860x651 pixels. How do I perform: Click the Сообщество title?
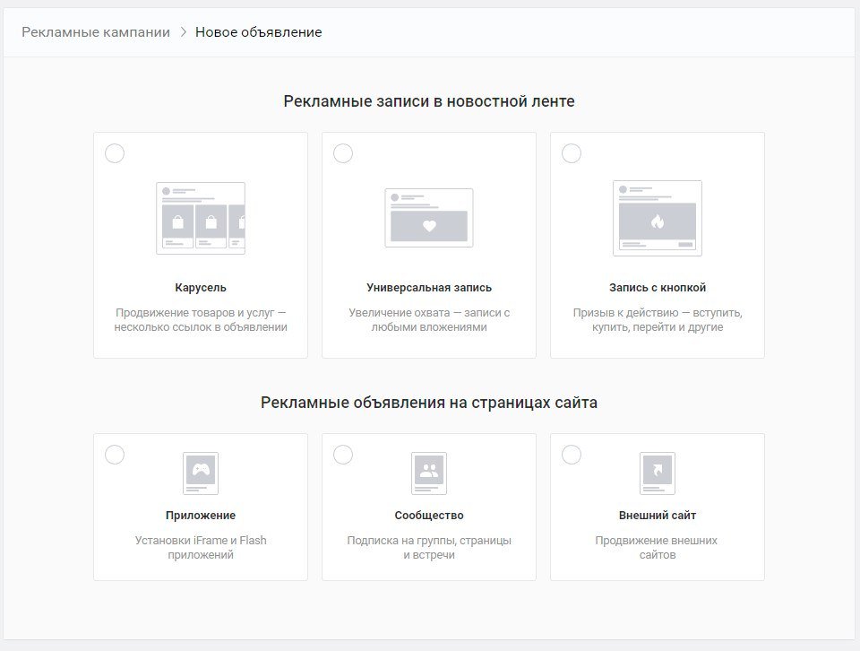pos(429,516)
